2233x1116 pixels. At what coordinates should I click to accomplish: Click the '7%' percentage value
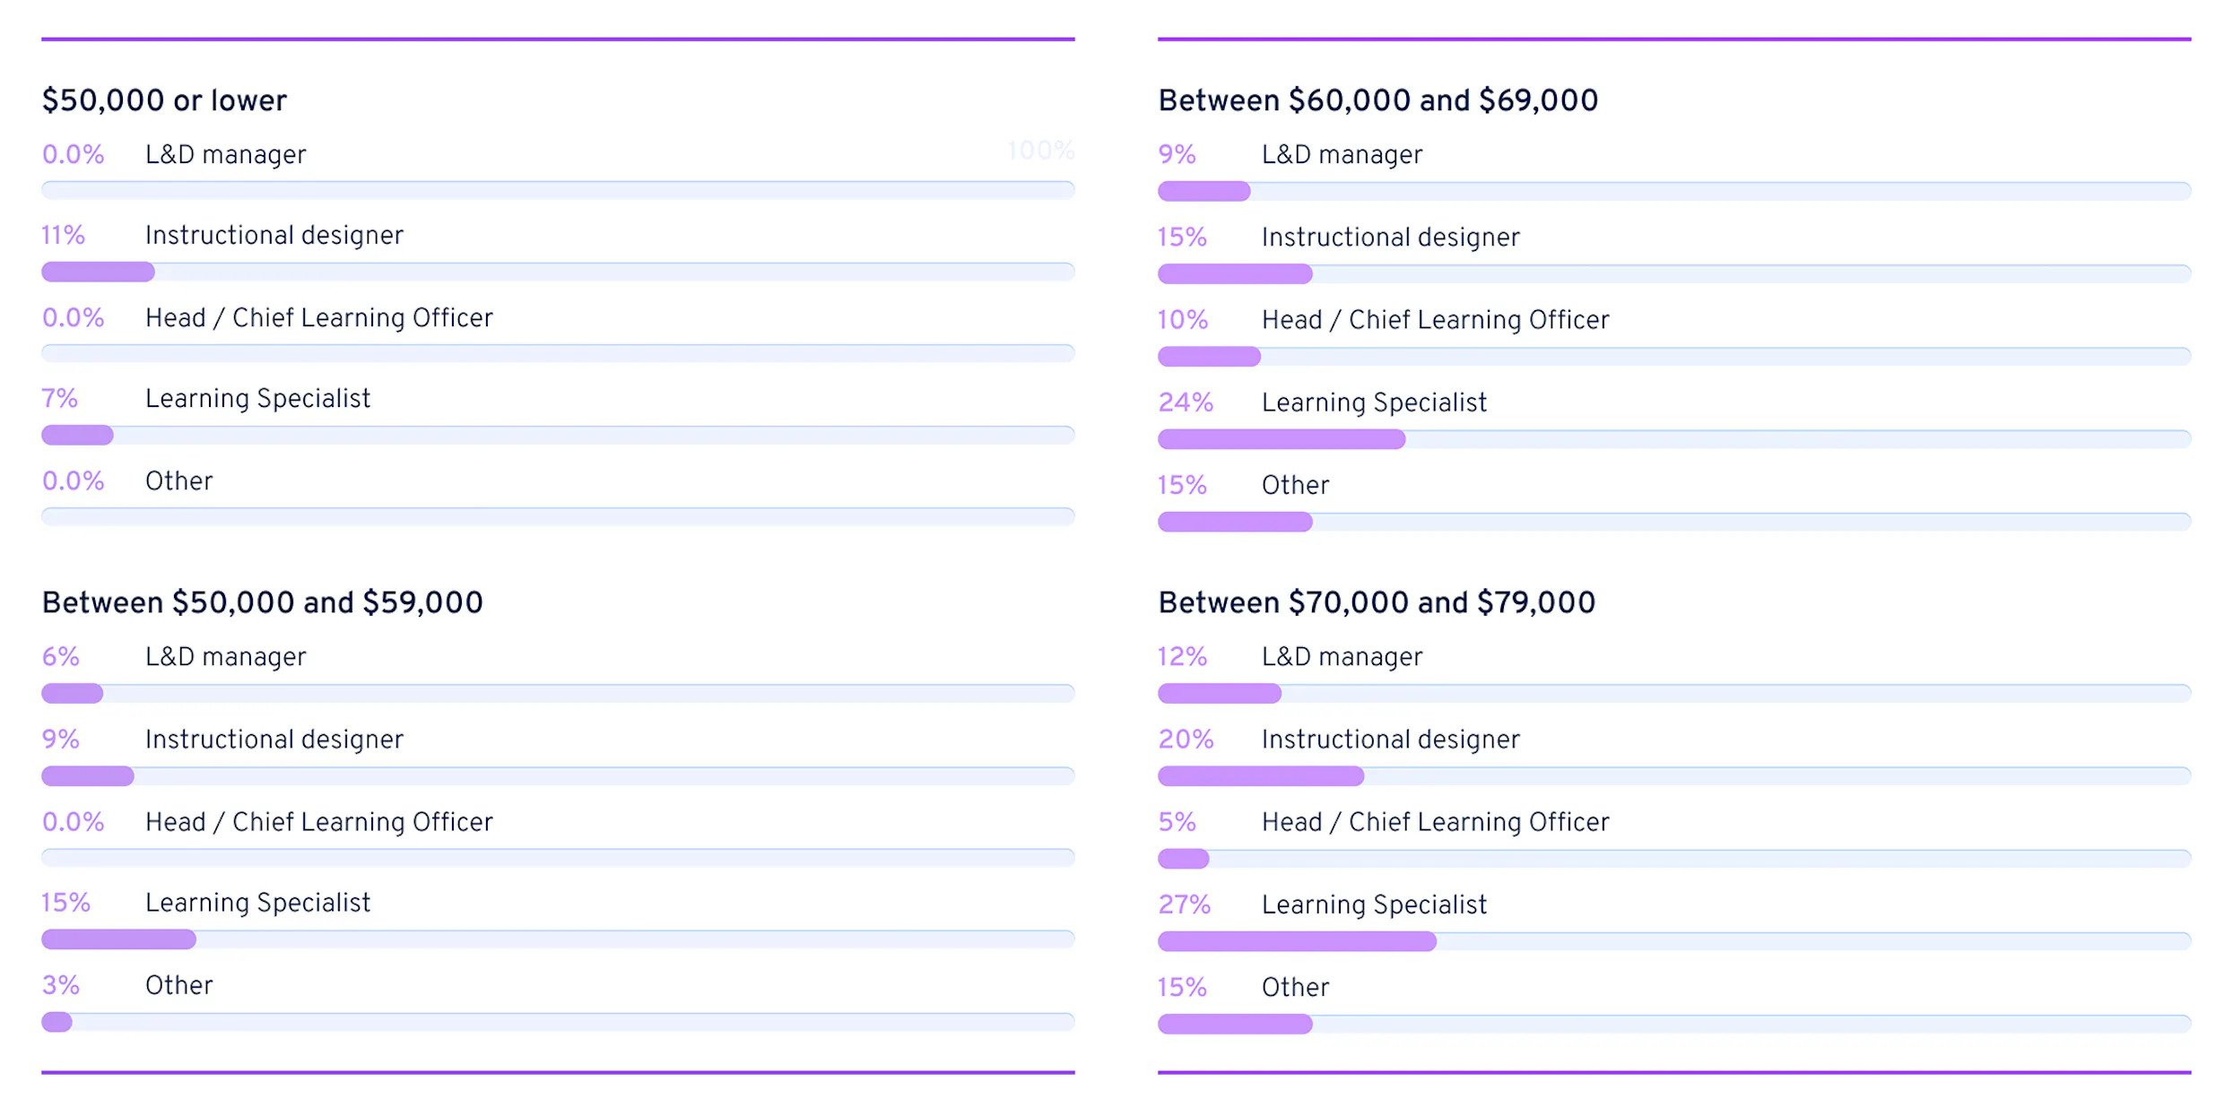[59, 399]
